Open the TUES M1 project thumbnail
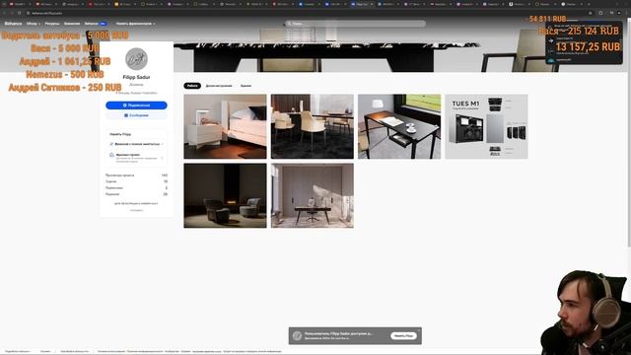 tap(486, 126)
